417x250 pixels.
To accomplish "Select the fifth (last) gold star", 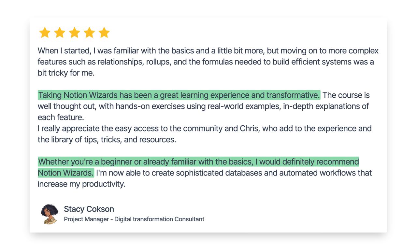I will [104, 33].
